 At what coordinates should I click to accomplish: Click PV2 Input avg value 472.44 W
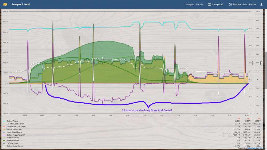click(257, 140)
